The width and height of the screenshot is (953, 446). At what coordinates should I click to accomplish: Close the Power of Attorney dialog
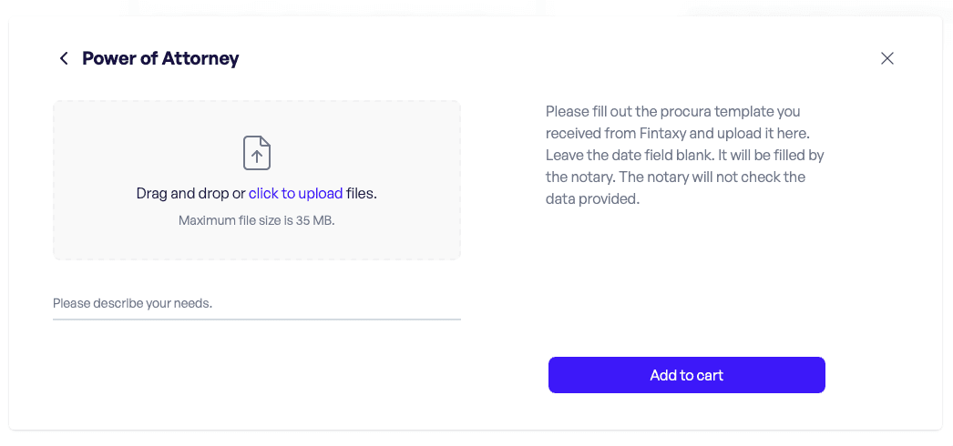pyautogui.click(x=887, y=58)
